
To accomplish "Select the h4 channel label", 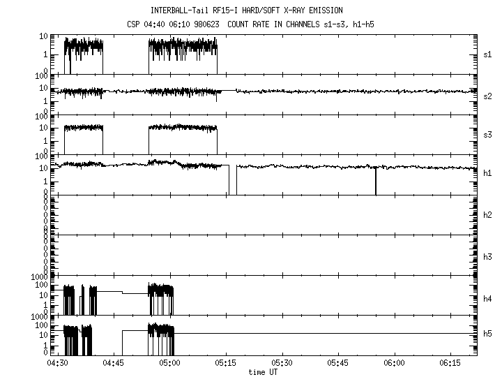I will [x=488, y=299].
